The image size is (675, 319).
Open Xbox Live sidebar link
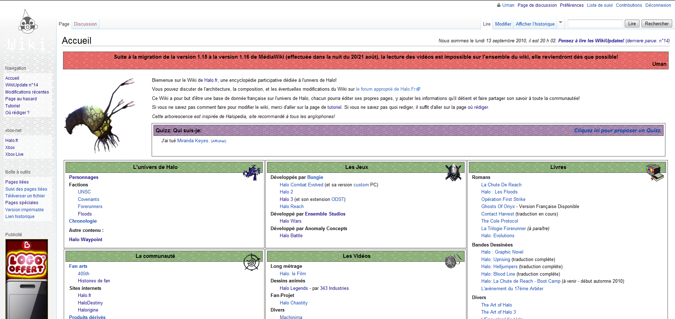pyautogui.click(x=14, y=154)
